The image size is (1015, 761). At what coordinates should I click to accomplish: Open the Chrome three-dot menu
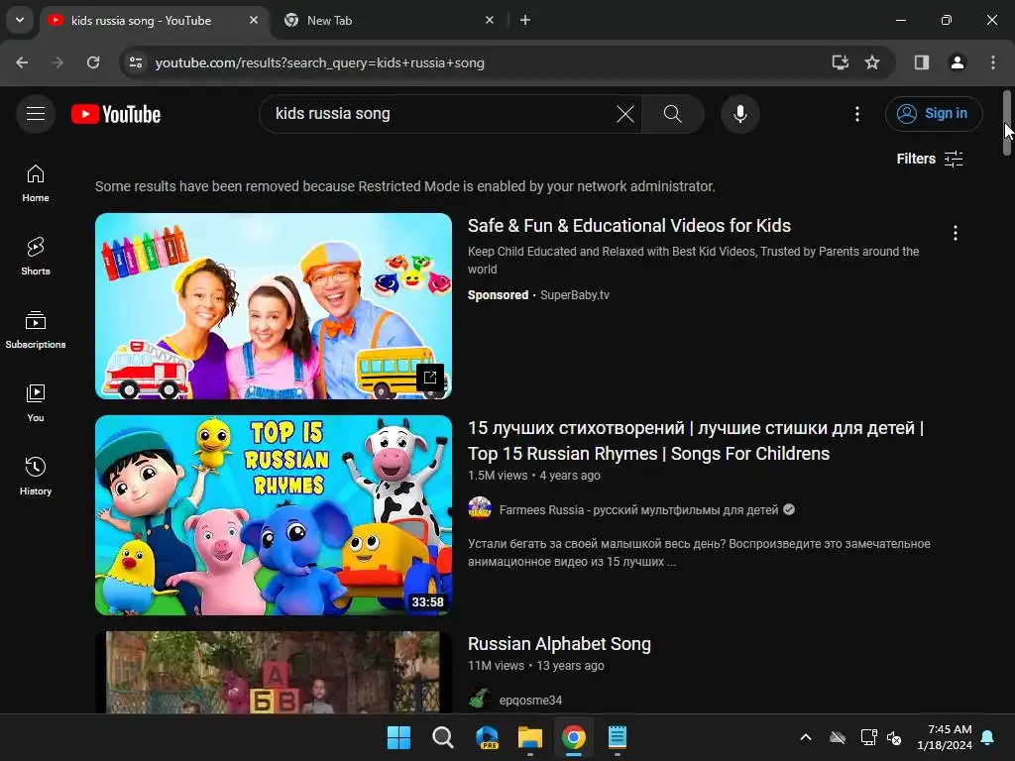pyautogui.click(x=993, y=62)
